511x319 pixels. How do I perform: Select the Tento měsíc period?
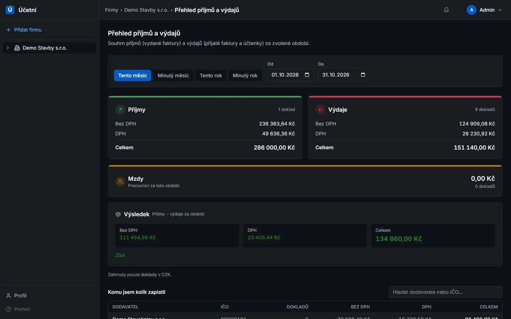click(x=132, y=75)
